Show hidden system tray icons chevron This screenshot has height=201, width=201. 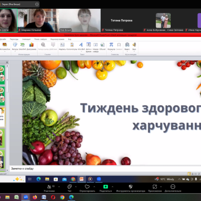click(x=179, y=179)
